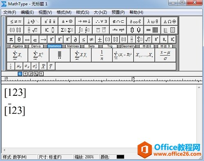Insert plus-minus symbol from the small bar
204x161 pixels.
click(100, 40)
